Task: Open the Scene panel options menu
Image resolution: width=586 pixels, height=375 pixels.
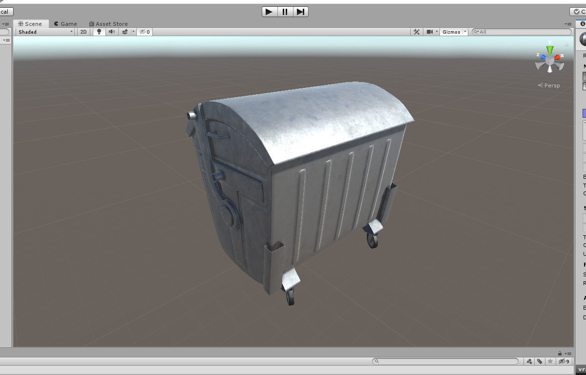Action: click(x=568, y=24)
